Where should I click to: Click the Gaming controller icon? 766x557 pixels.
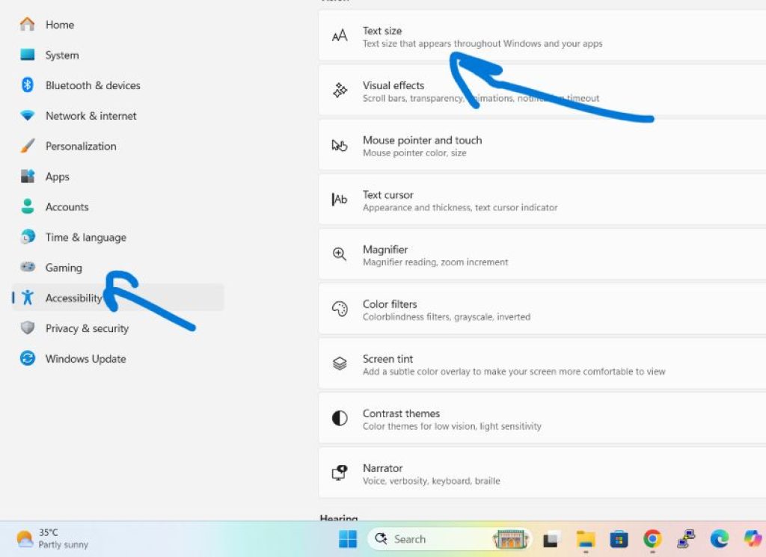[28, 267]
